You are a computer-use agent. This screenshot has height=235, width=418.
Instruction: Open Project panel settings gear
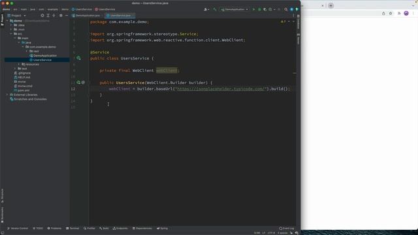tap(61, 16)
